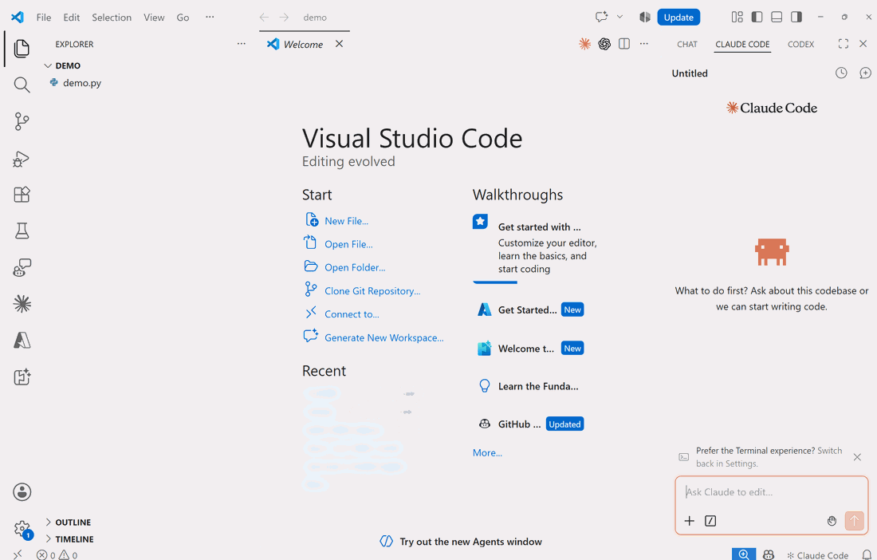
Task: Open slash commands in Claude input
Action: 710,521
